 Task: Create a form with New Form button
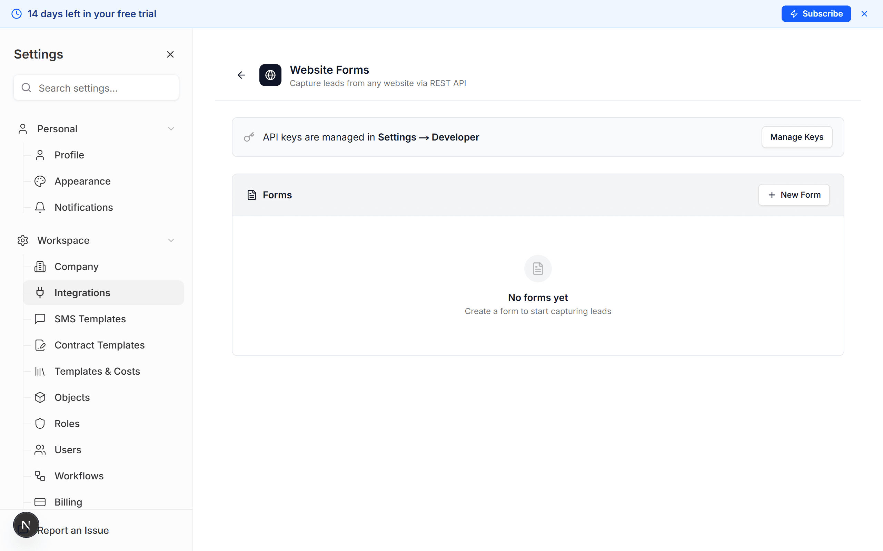(794, 195)
